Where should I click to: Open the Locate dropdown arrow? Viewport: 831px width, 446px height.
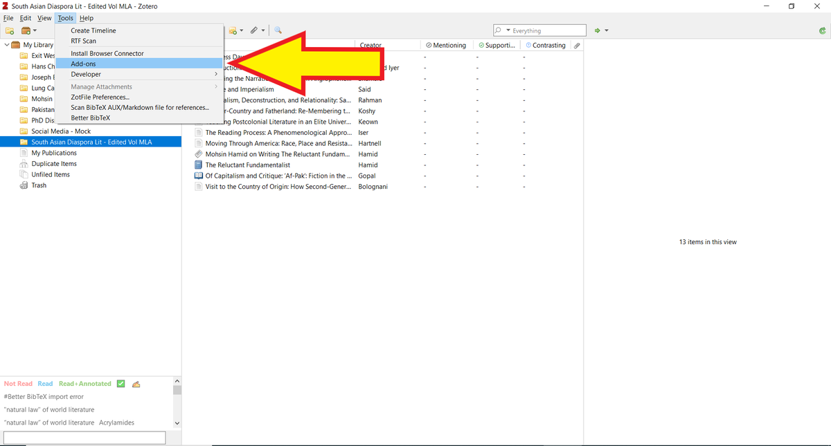pyautogui.click(x=607, y=30)
